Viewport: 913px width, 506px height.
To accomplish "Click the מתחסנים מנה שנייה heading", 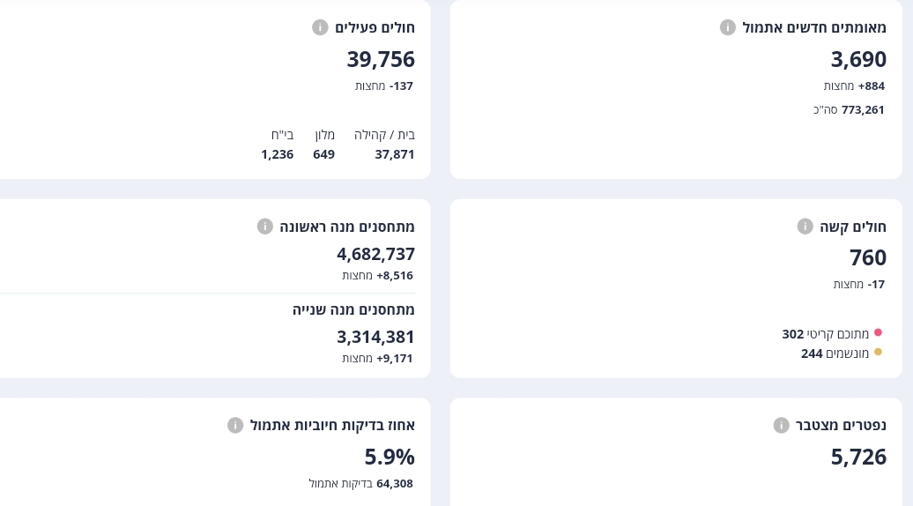I will click(x=353, y=310).
